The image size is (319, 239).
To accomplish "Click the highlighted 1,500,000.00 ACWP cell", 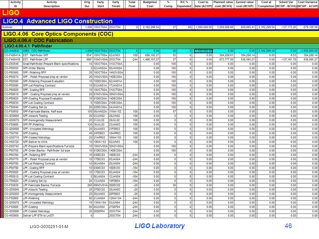I will (203, 51).
